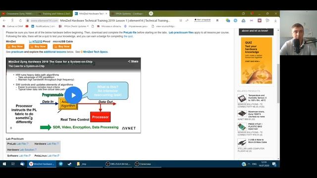The image size is (317, 178).
Task: Open MiniZed Tech Specs link
Action: [96, 52]
